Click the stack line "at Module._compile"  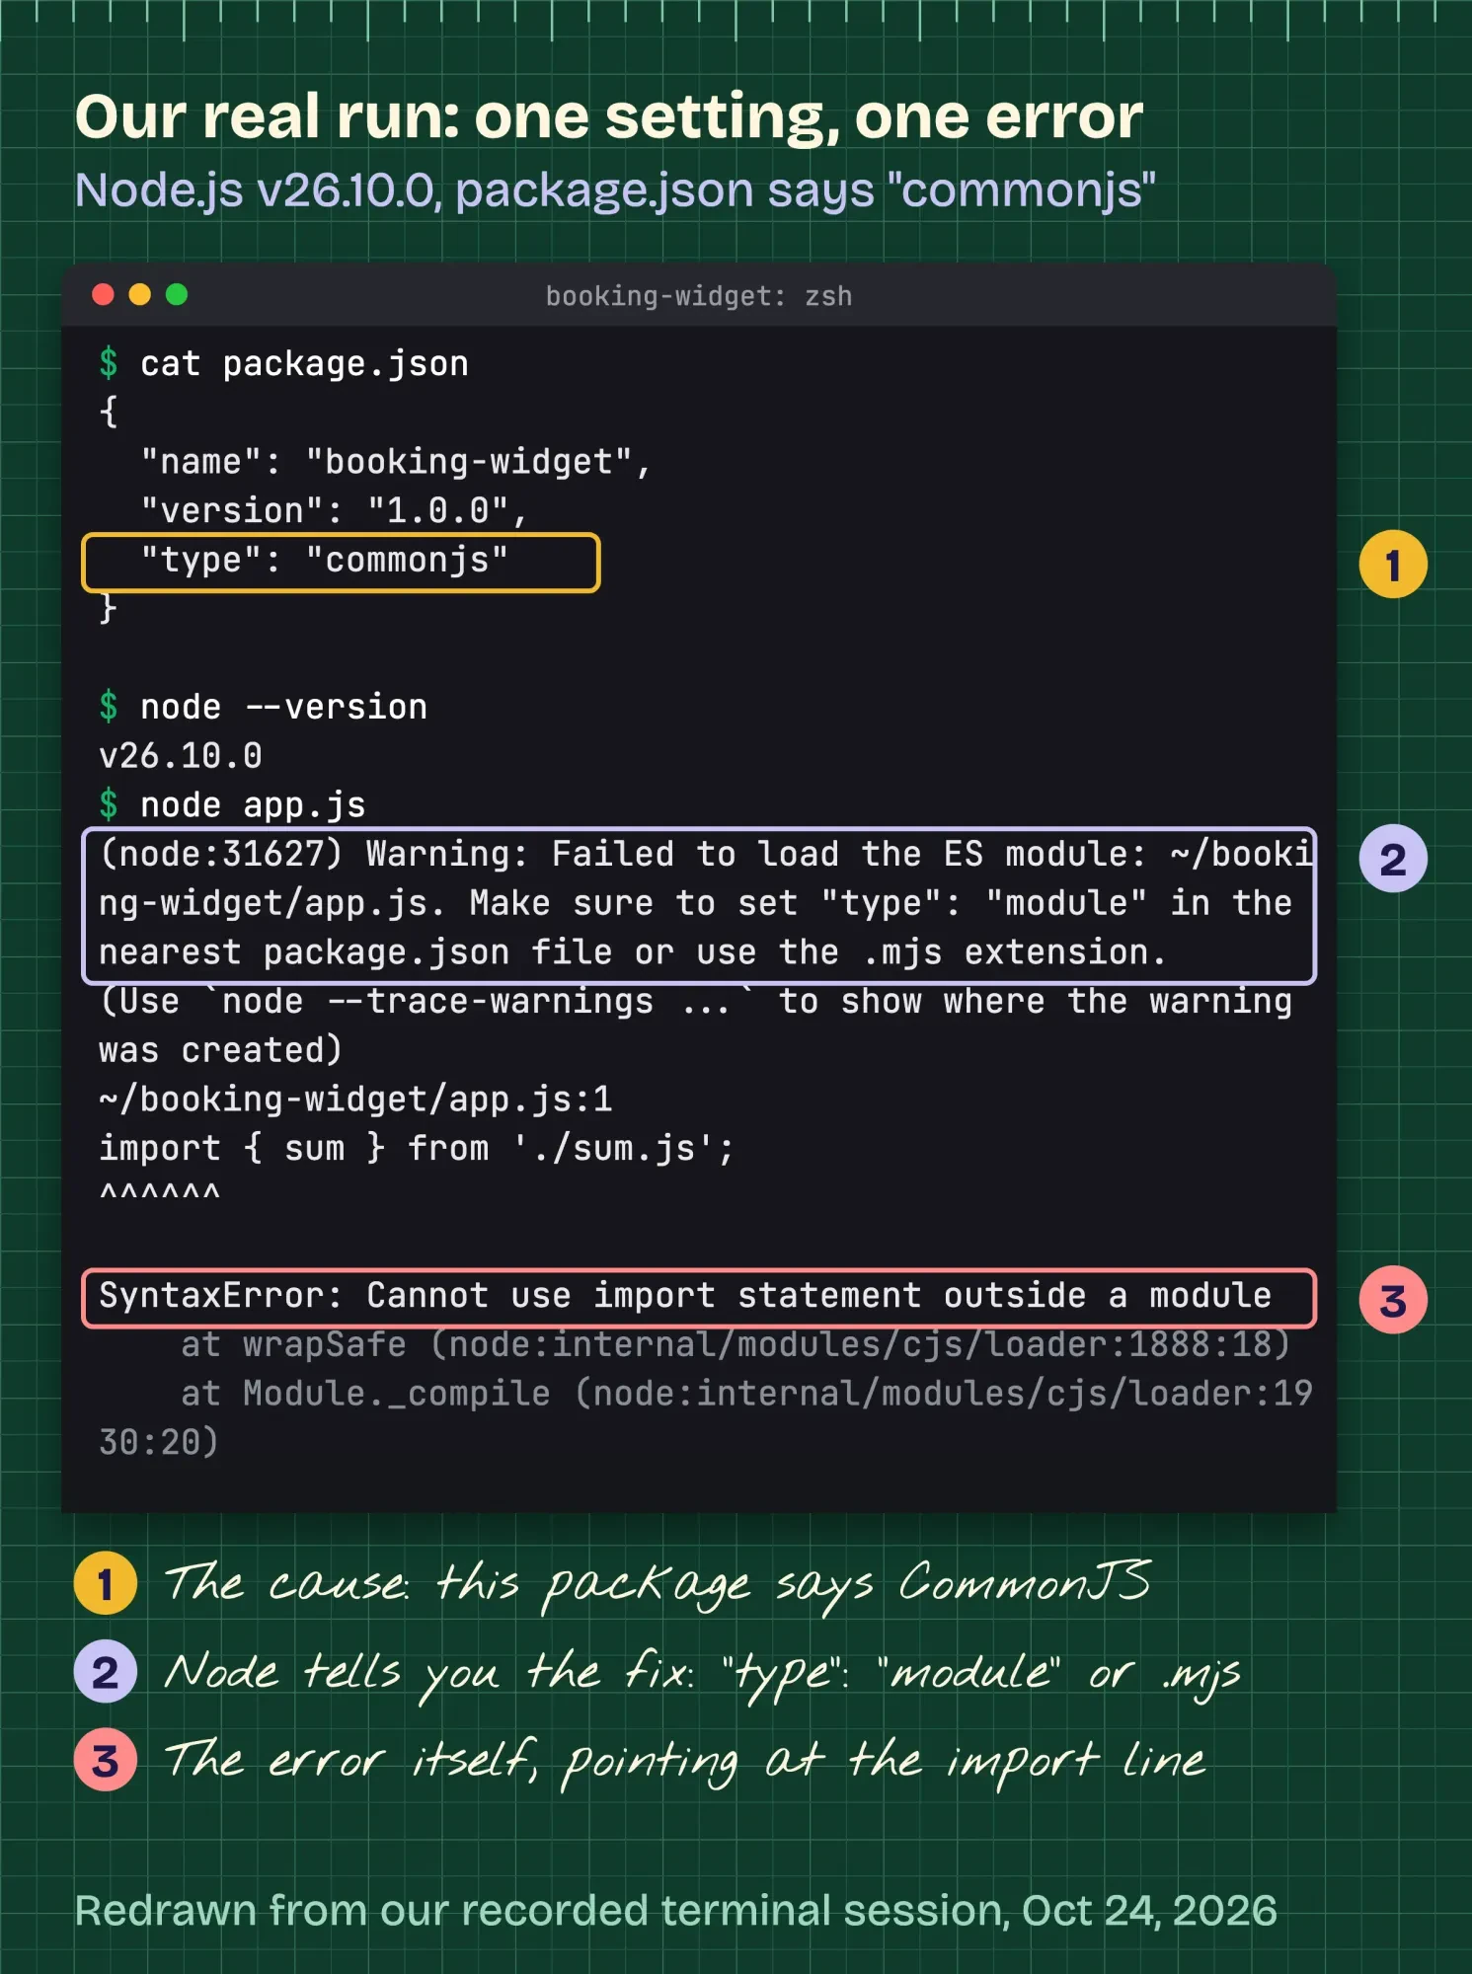click(x=706, y=1418)
